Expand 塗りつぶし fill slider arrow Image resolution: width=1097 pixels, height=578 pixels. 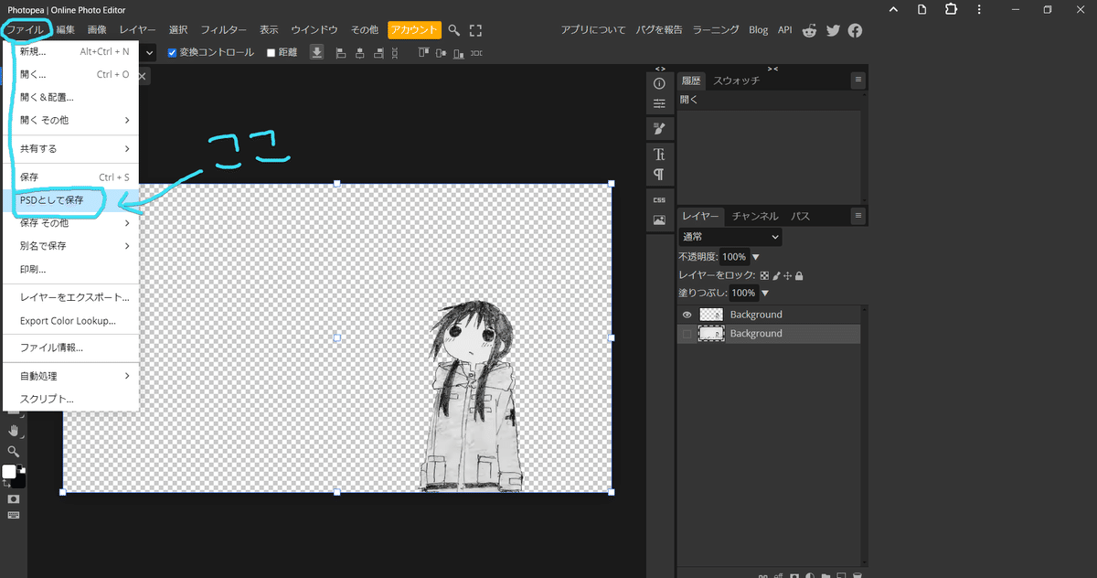coord(765,294)
